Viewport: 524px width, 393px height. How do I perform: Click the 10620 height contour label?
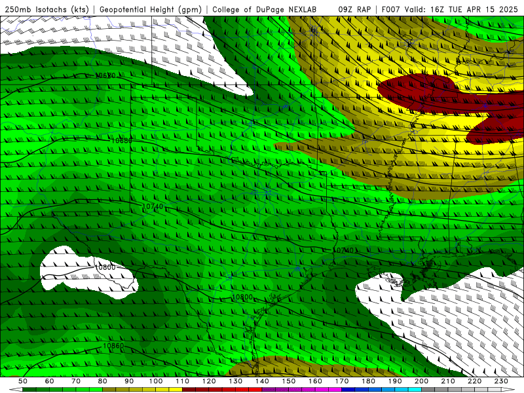tap(105, 75)
